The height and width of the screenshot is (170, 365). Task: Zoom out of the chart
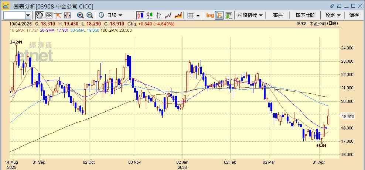pos(90,15)
